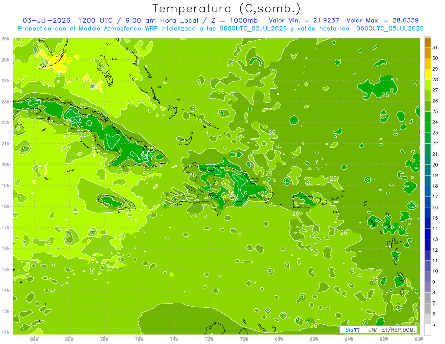This screenshot has height=344, width=445.
Task: Click the "62W" longitude axis label
Action: point(384,339)
